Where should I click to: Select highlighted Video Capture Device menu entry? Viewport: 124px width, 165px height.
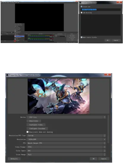[20, 36]
